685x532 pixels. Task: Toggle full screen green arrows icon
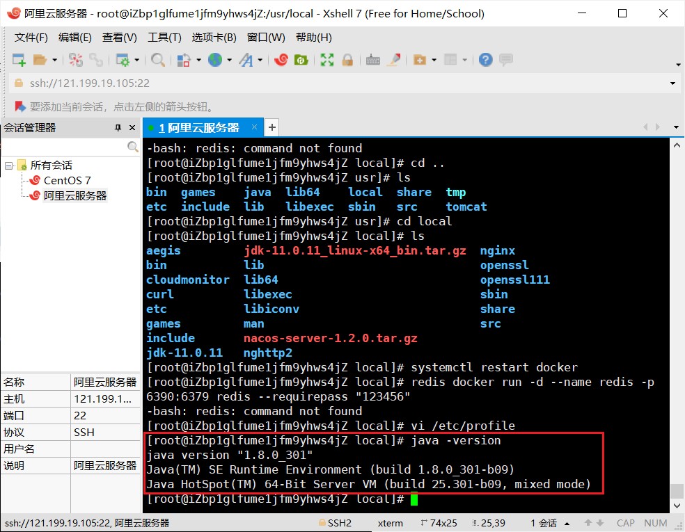pyautogui.click(x=326, y=59)
